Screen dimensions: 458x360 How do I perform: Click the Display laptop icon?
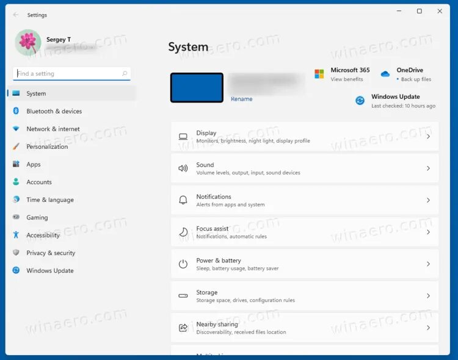pyautogui.click(x=183, y=137)
